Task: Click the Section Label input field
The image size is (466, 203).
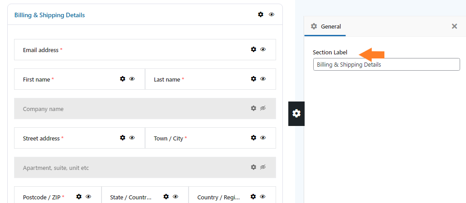Action: tap(387, 64)
